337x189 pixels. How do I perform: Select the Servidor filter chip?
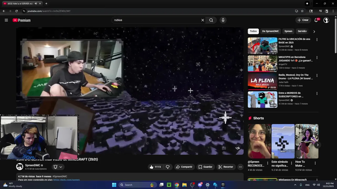pos(302,31)
